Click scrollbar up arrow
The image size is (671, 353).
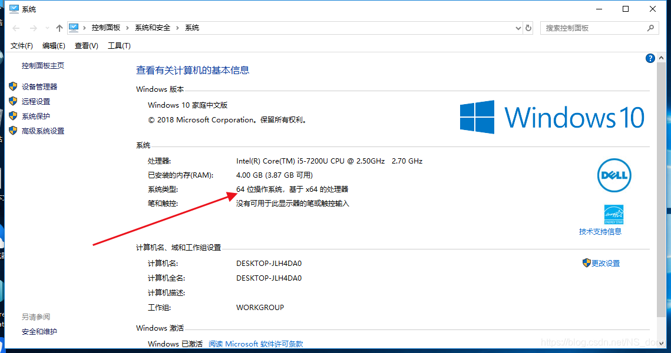(662, 58)
